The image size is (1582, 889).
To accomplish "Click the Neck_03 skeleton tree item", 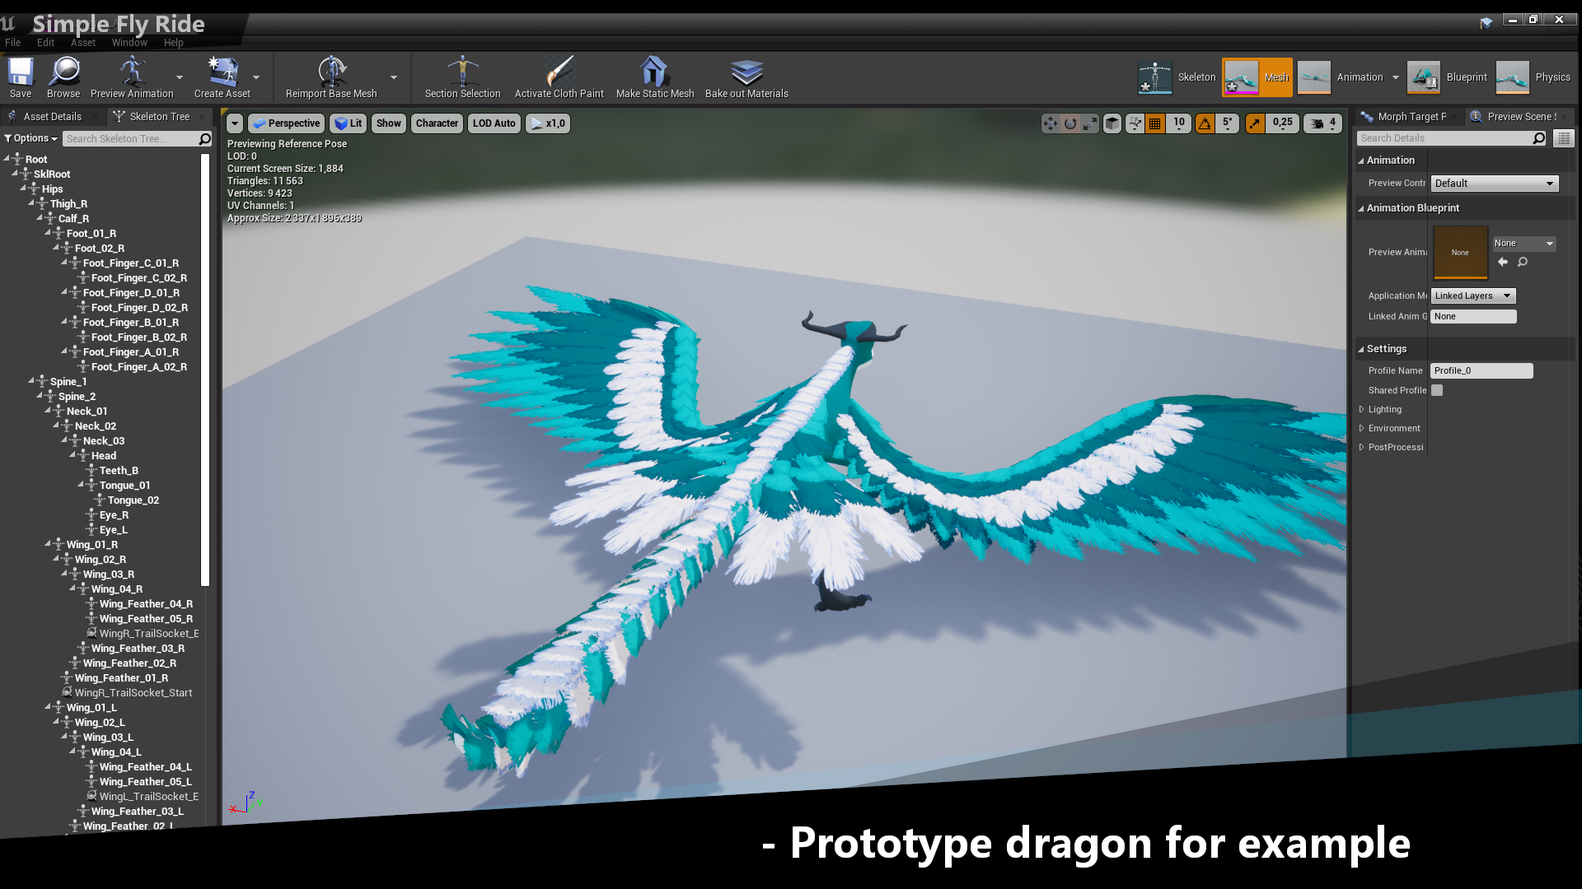I will click(x=105, y=440).
